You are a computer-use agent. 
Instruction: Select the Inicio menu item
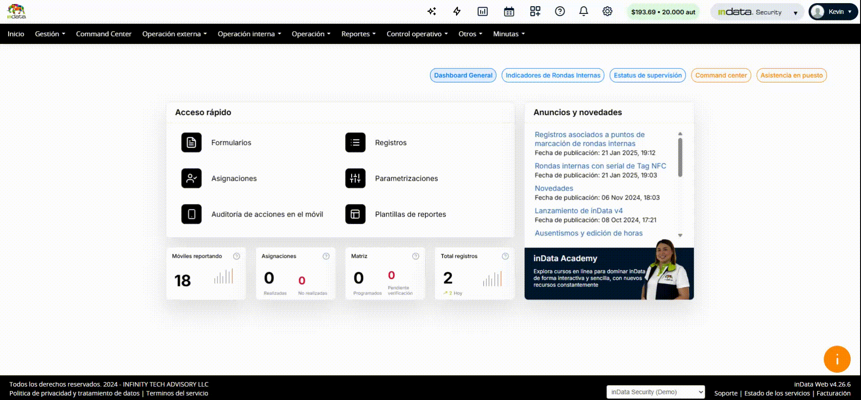(x=16, y=34)
